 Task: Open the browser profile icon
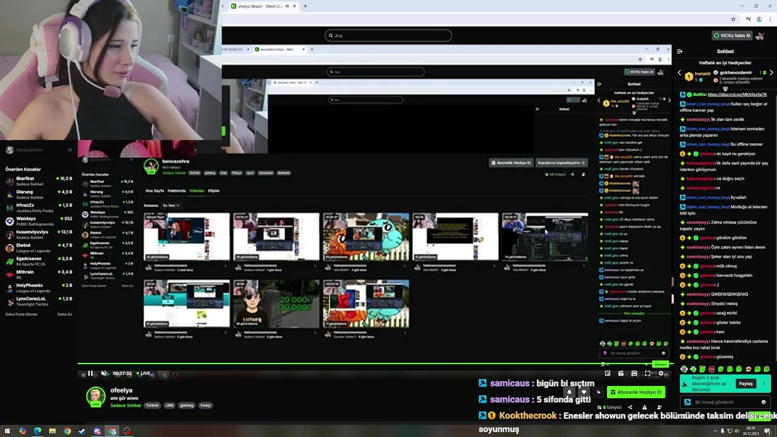pos(759,19)
